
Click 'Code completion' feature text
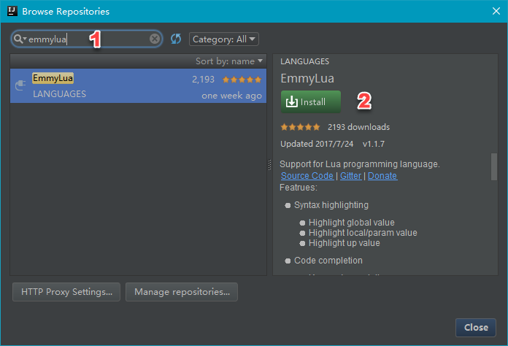(x=328, y=261)
